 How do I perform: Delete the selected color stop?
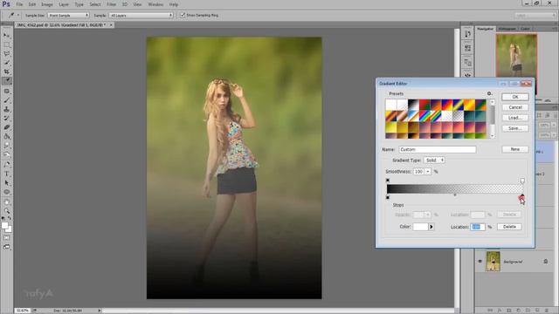click(x=509, y=227)
